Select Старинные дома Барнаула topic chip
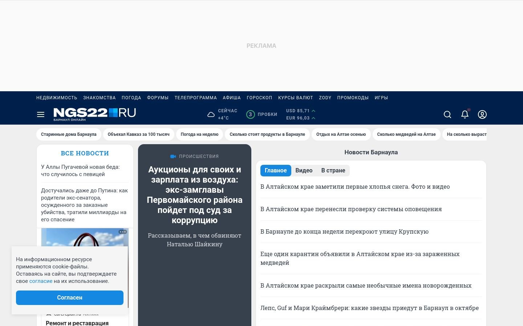523x326 pixels. tap(69, 134)
